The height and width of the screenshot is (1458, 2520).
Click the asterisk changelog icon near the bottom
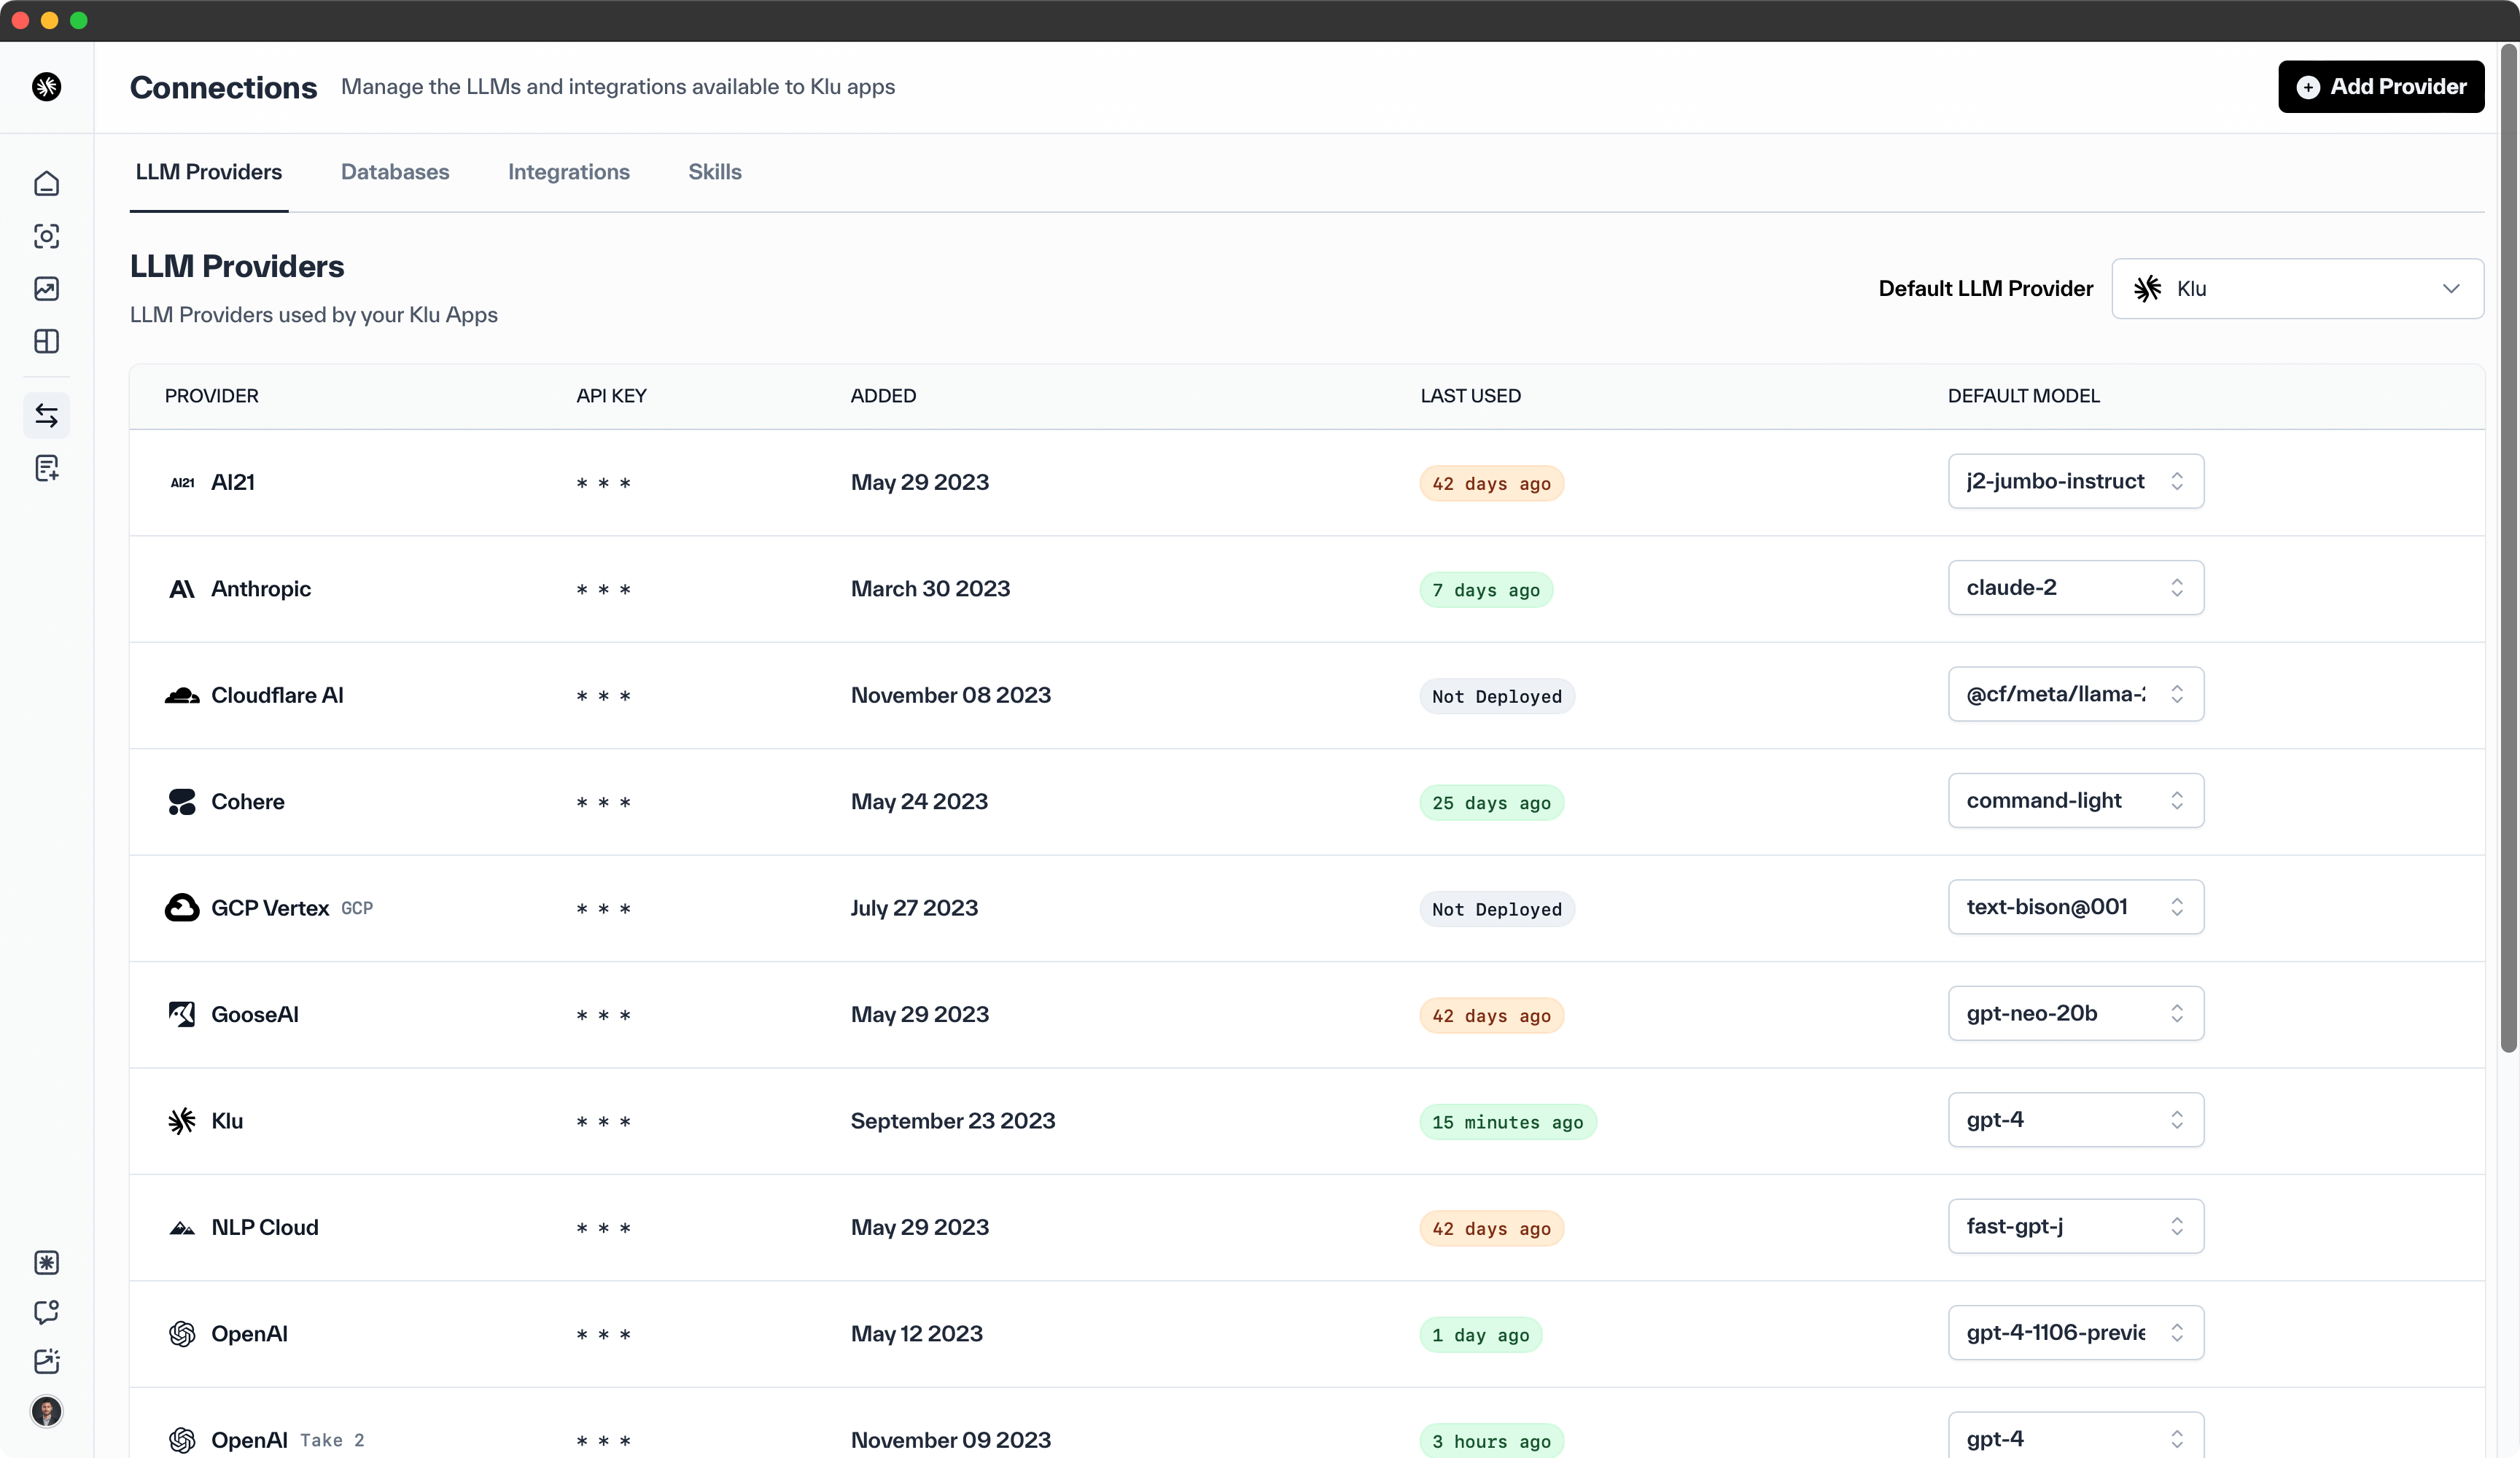(46, 1263)
